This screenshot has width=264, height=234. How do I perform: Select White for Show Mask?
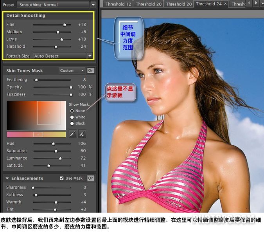point(72,117)
